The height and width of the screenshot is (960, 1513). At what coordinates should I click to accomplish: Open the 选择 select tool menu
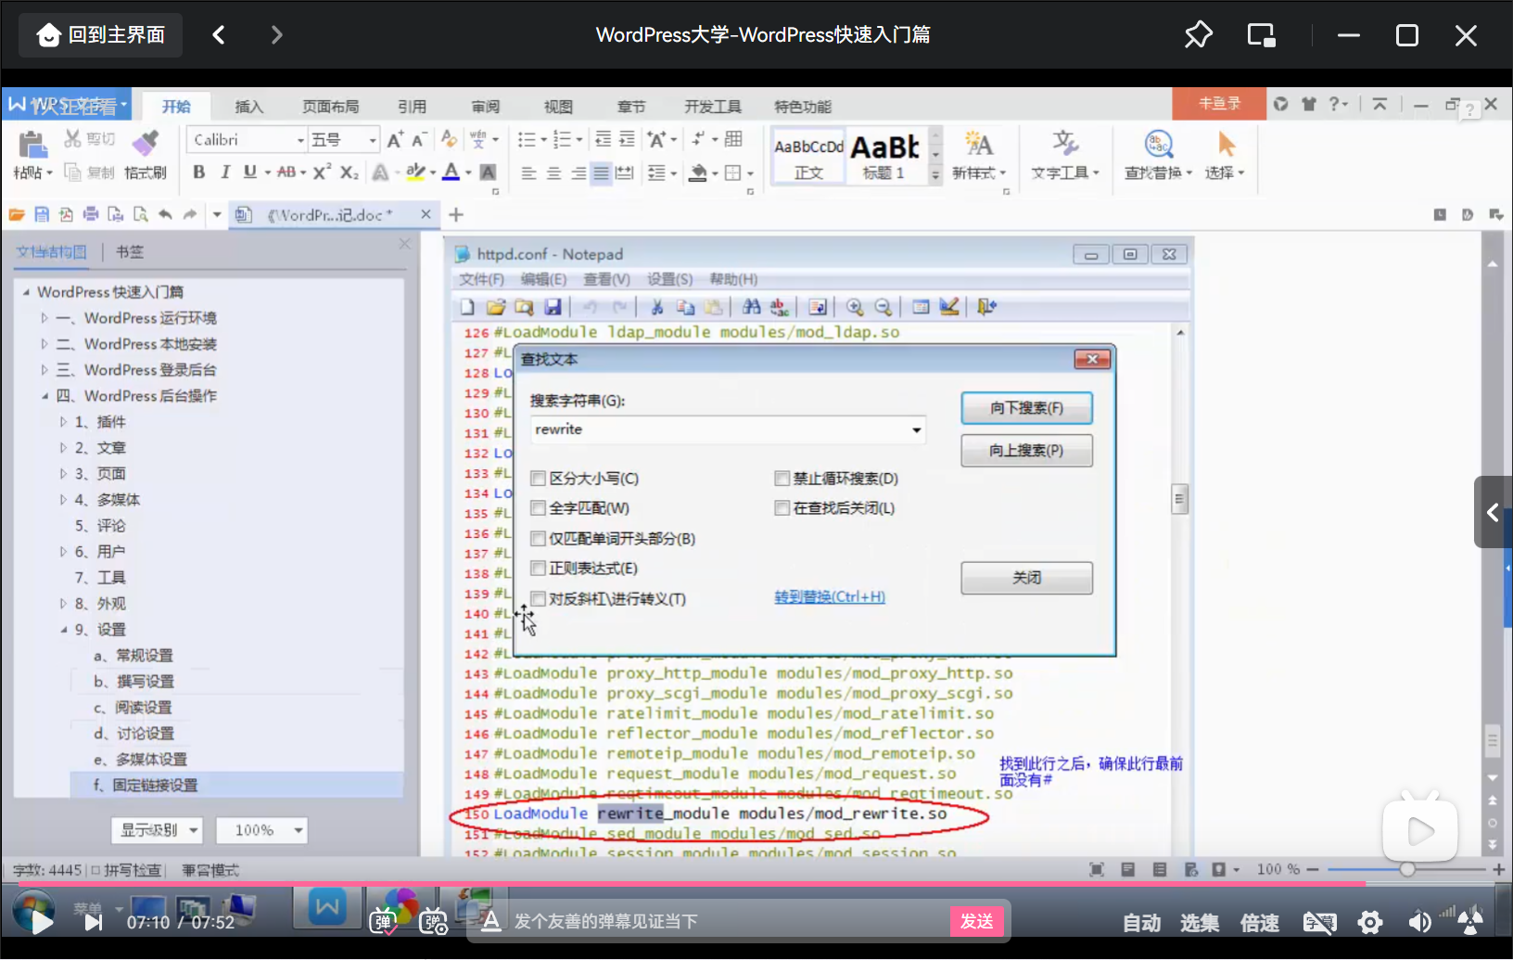(x=1225, y=155)
